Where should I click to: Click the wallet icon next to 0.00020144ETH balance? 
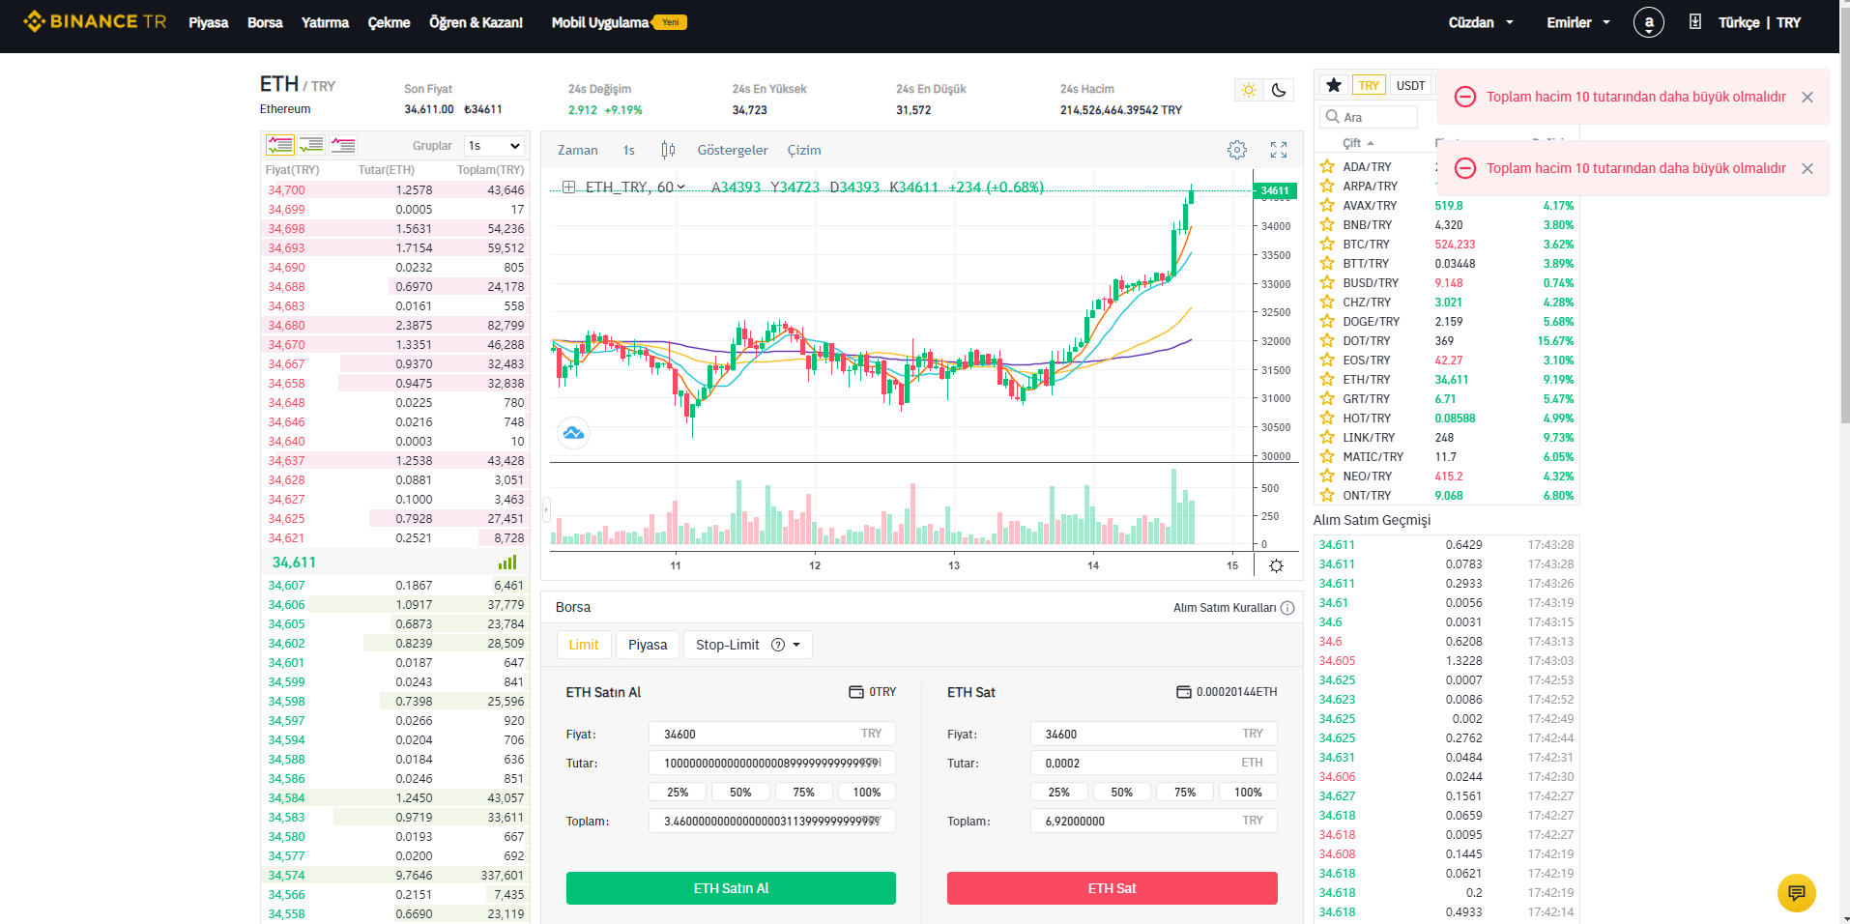pyautogui.click(x=1184, y=692)
